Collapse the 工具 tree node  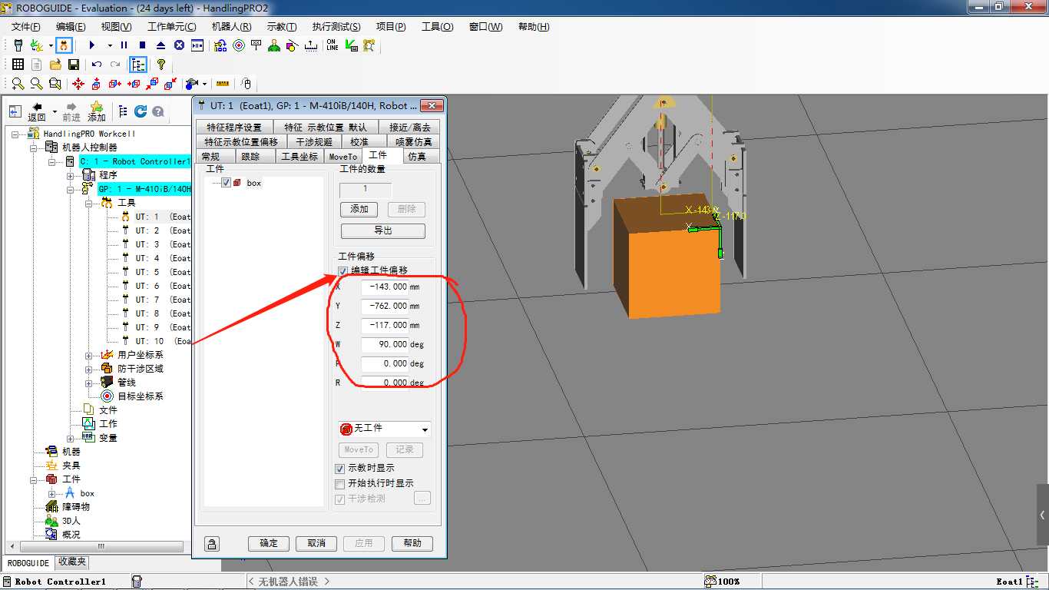[88, 203]
